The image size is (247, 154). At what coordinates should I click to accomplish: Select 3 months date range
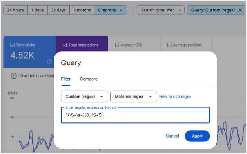82,10
